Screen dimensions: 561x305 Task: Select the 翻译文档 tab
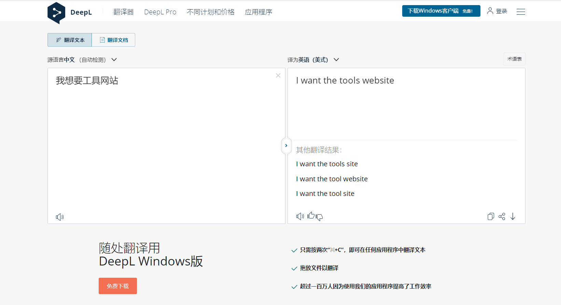113,40
